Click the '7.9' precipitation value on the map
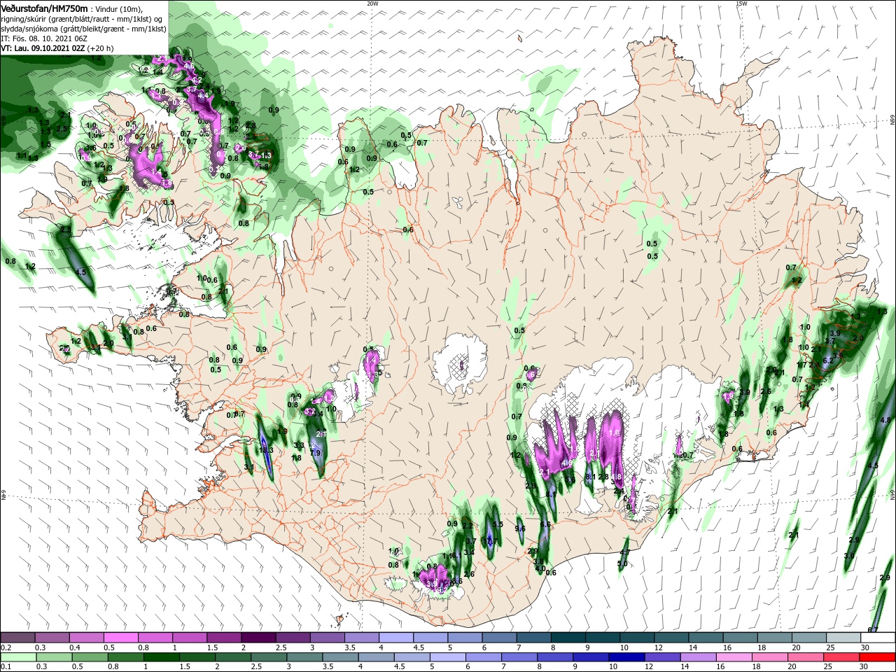896x672 pixels. click(x=315, y=453)
